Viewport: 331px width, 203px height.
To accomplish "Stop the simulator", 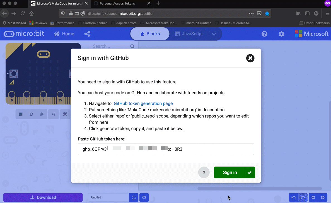I will [x=21, y=114].
